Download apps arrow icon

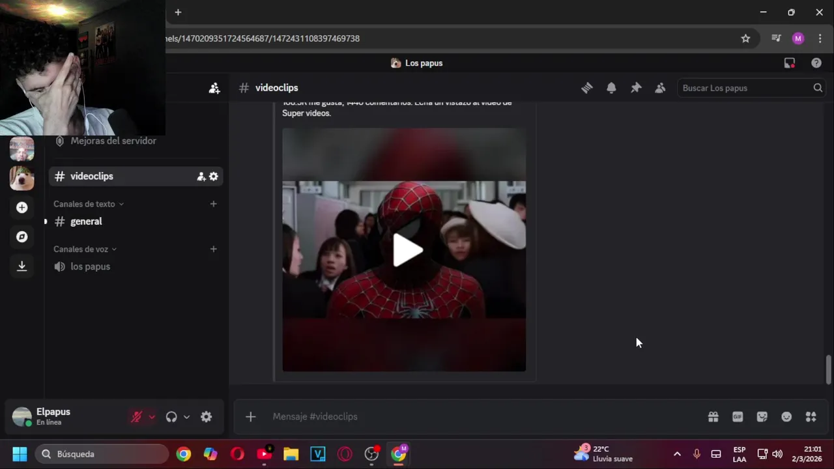click(x=22, y=266)
